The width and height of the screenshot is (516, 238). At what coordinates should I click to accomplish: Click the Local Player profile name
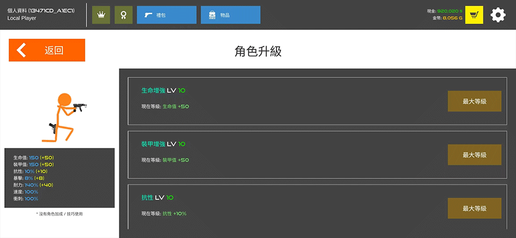click(21, 18)
